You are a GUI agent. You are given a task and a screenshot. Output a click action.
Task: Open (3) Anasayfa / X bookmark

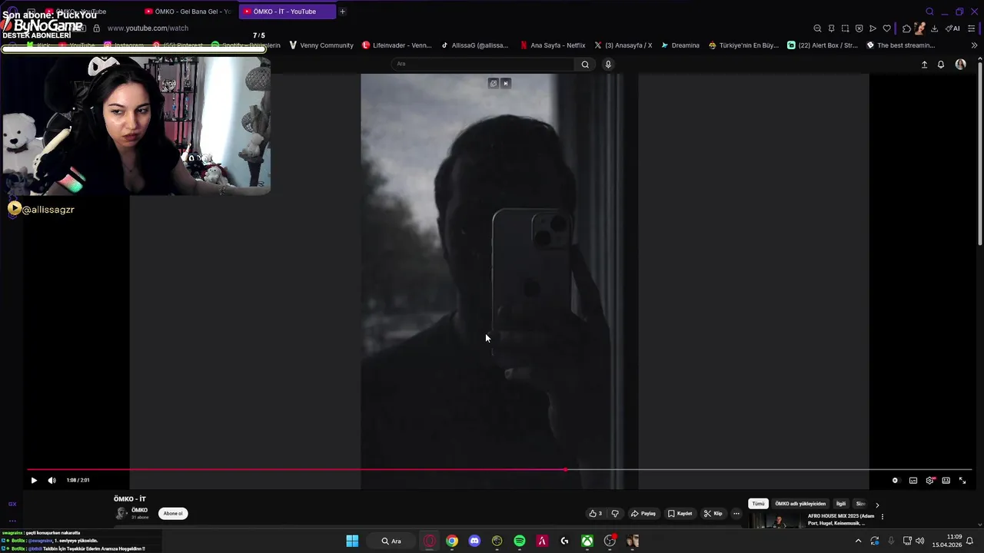(x=623, y=45)
